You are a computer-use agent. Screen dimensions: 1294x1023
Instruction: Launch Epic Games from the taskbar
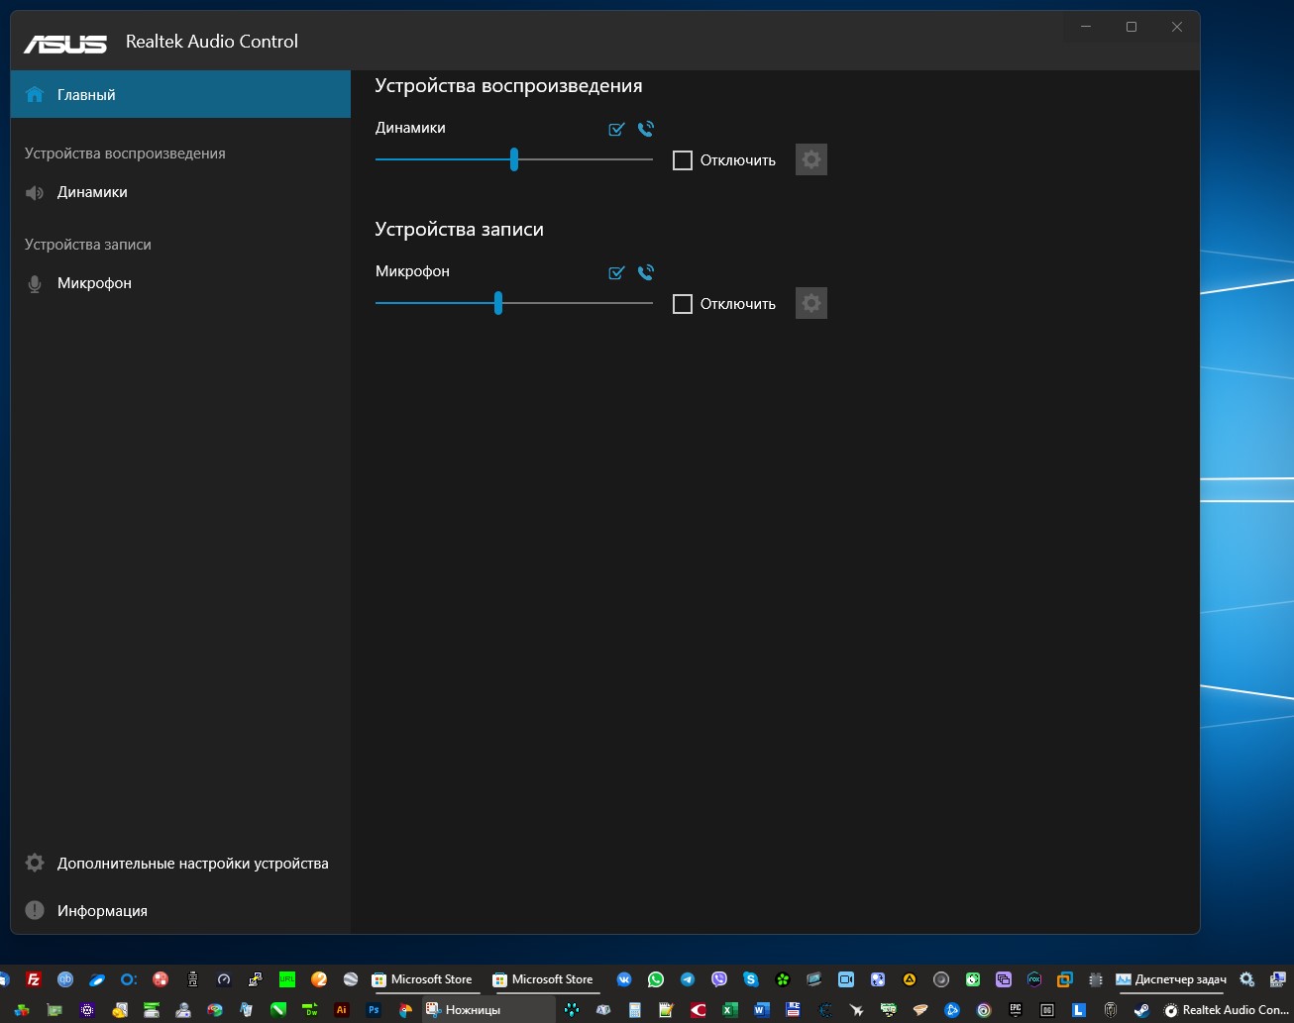click(1016, 1010)
